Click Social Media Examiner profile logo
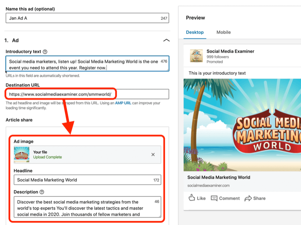Image resolution: width=301 pixels, height=225 pixels. pyautogui.click(x=196, y=56)
